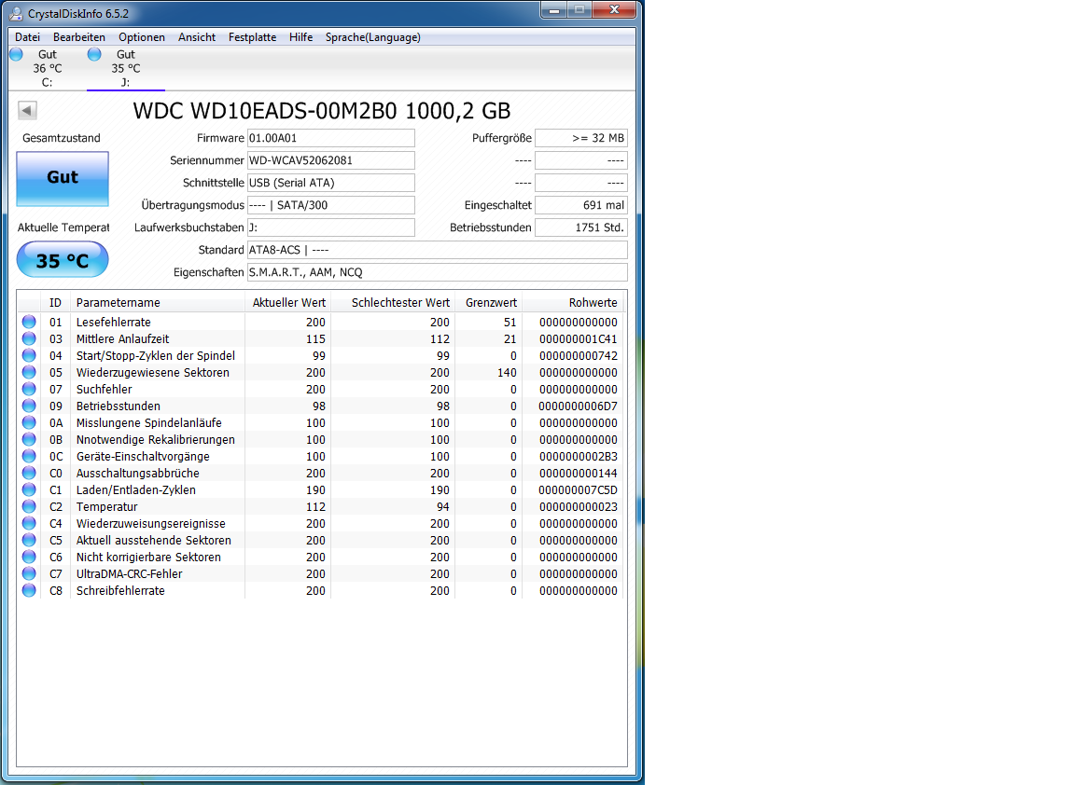Click the Schnittstelle USB (Serial ATA) field

point(330,183)
